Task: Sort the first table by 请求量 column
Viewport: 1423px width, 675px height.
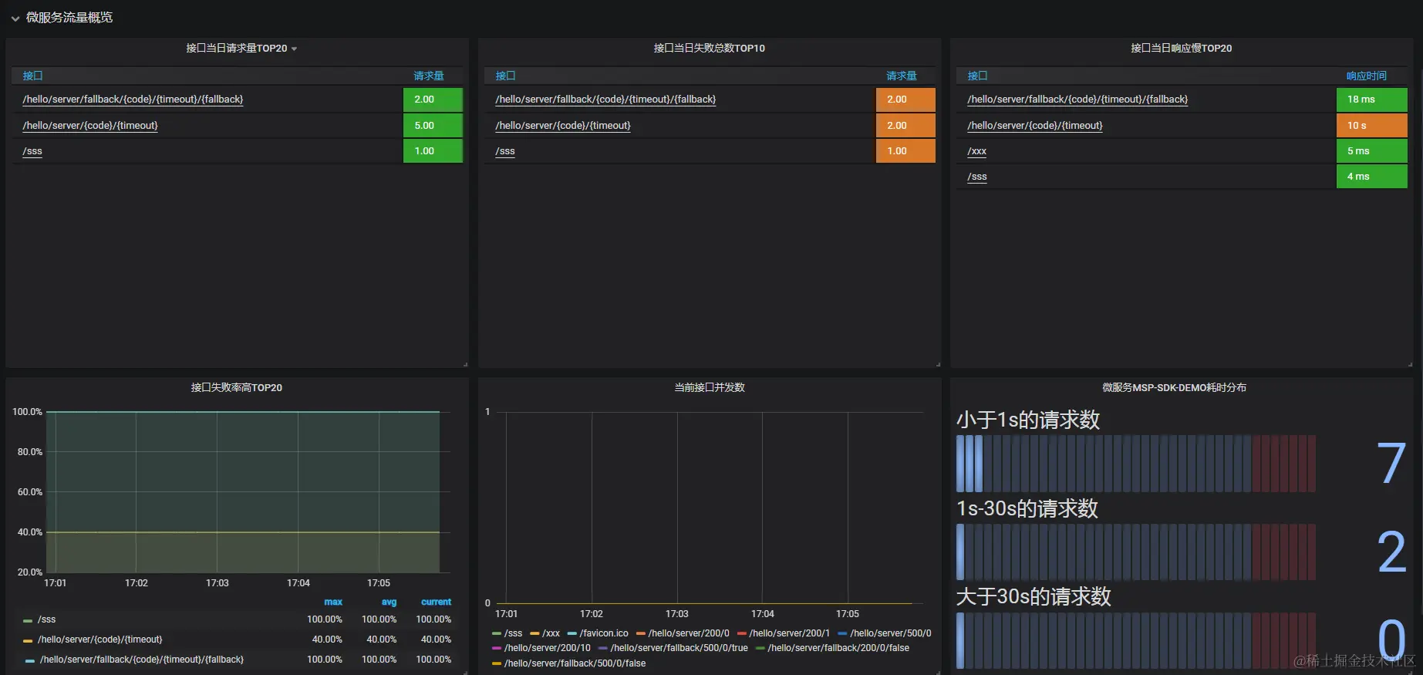Action: click(429, 76)
